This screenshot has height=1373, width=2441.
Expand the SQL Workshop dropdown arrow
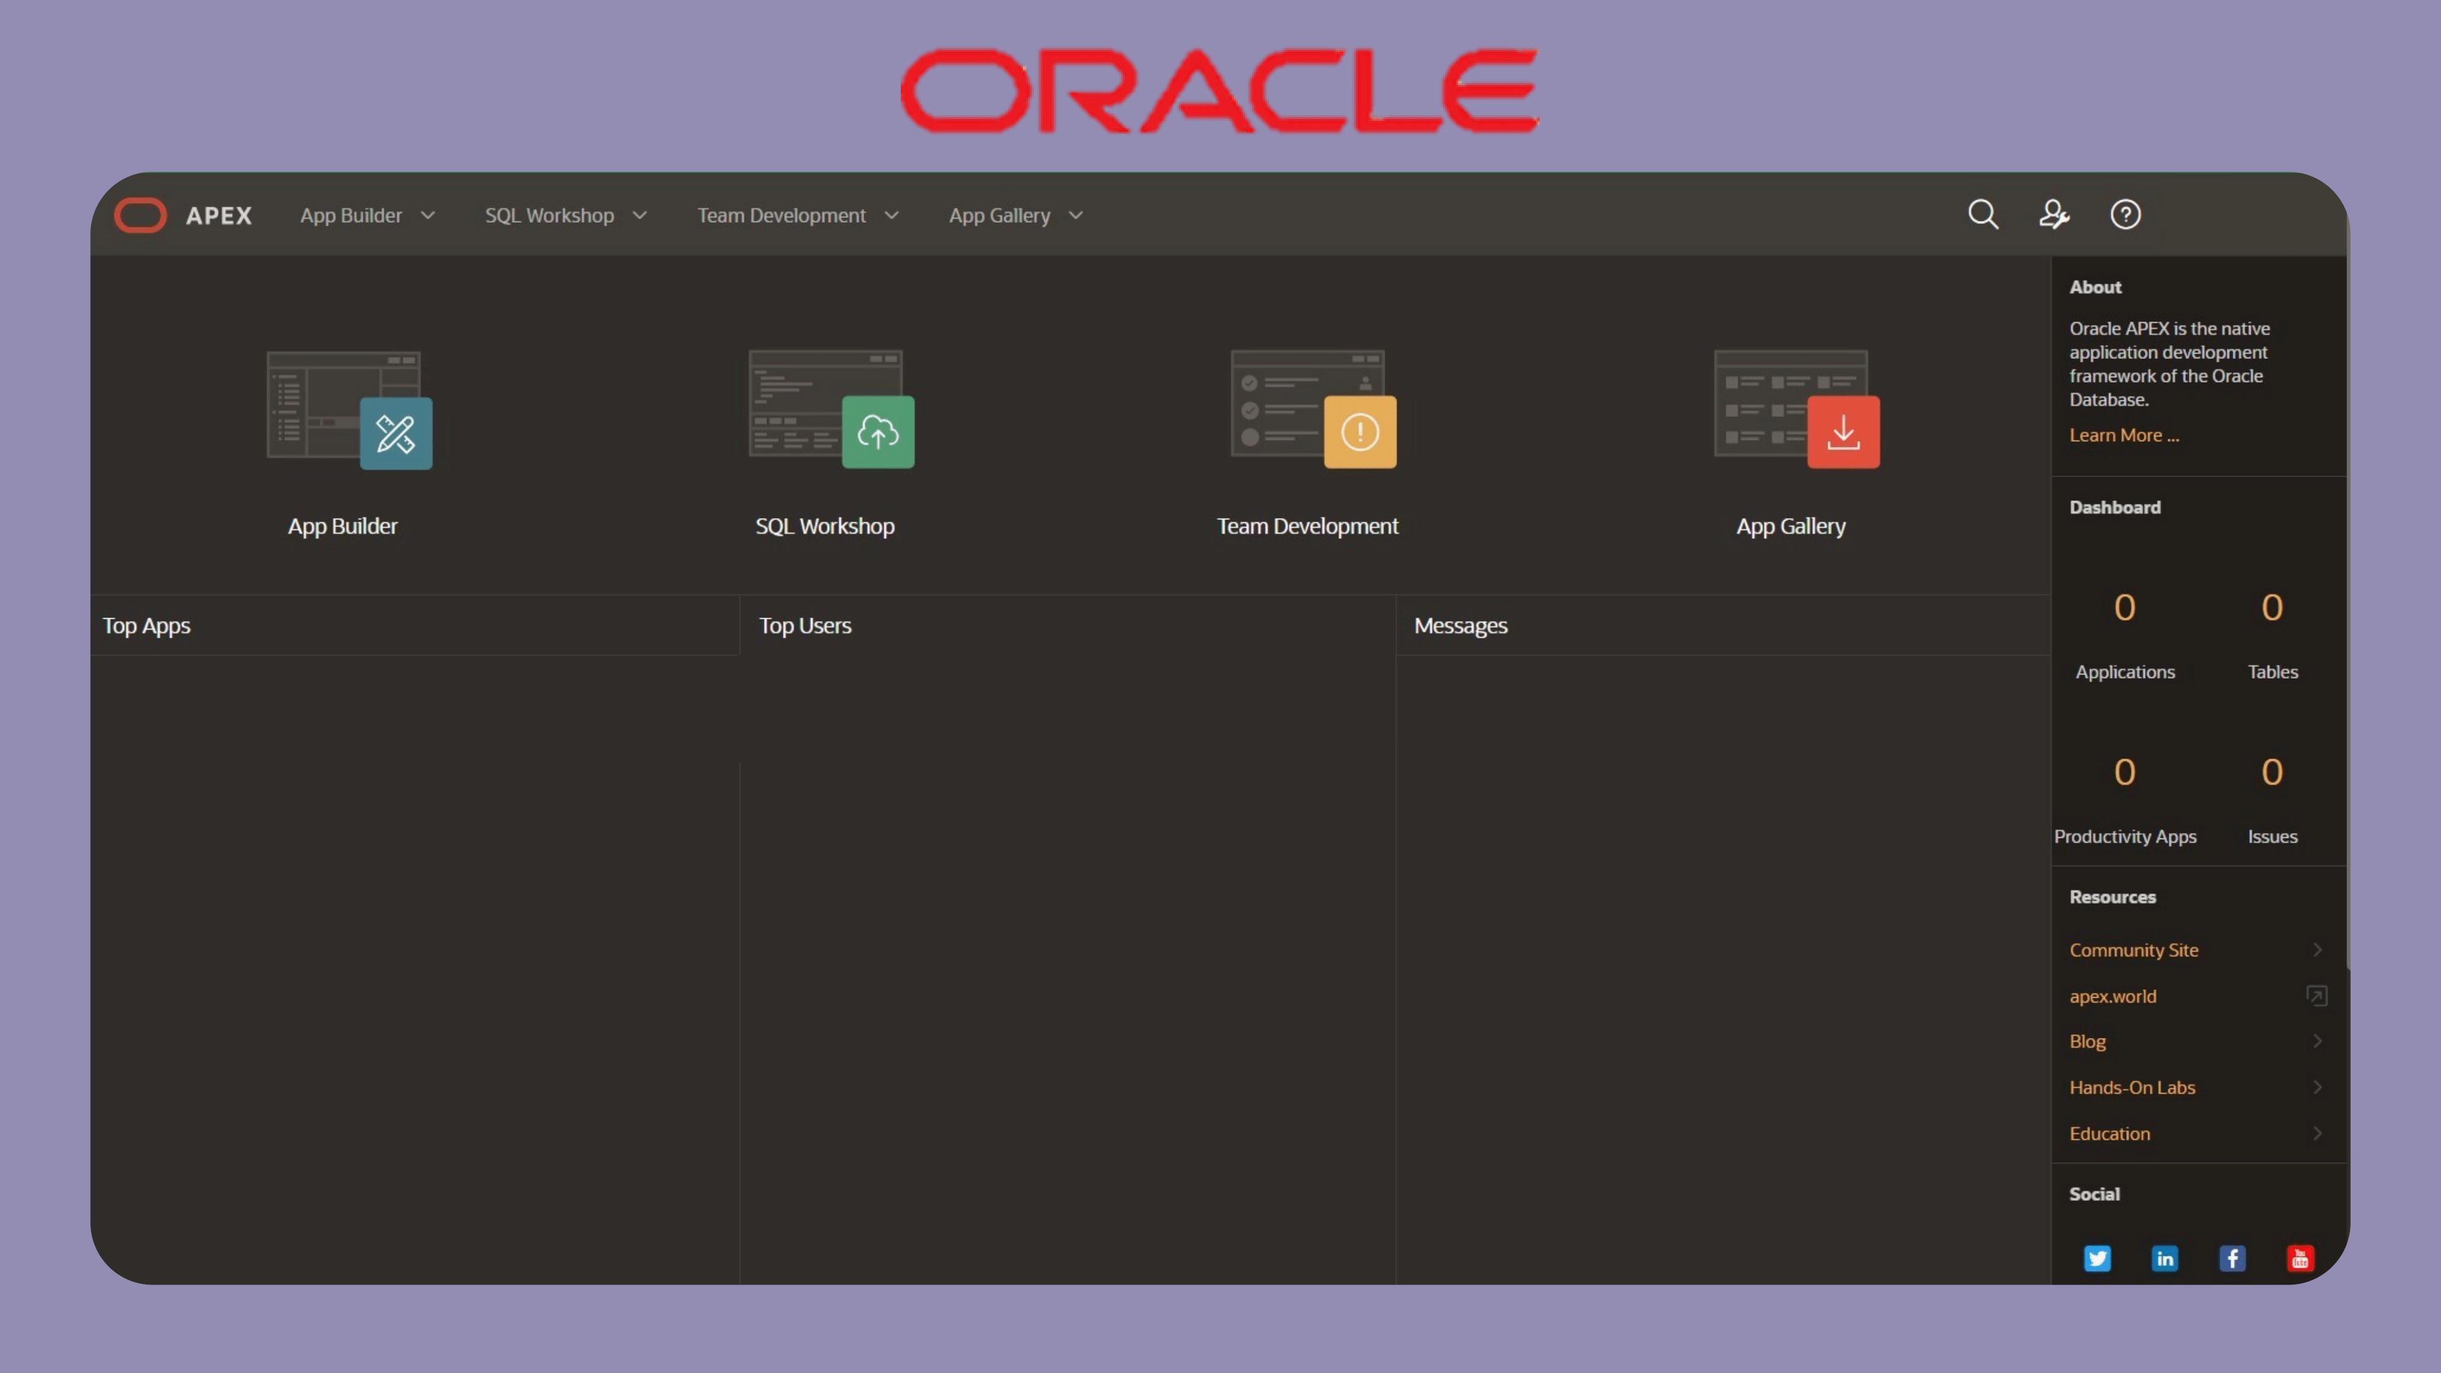click(x=640, y=216)
